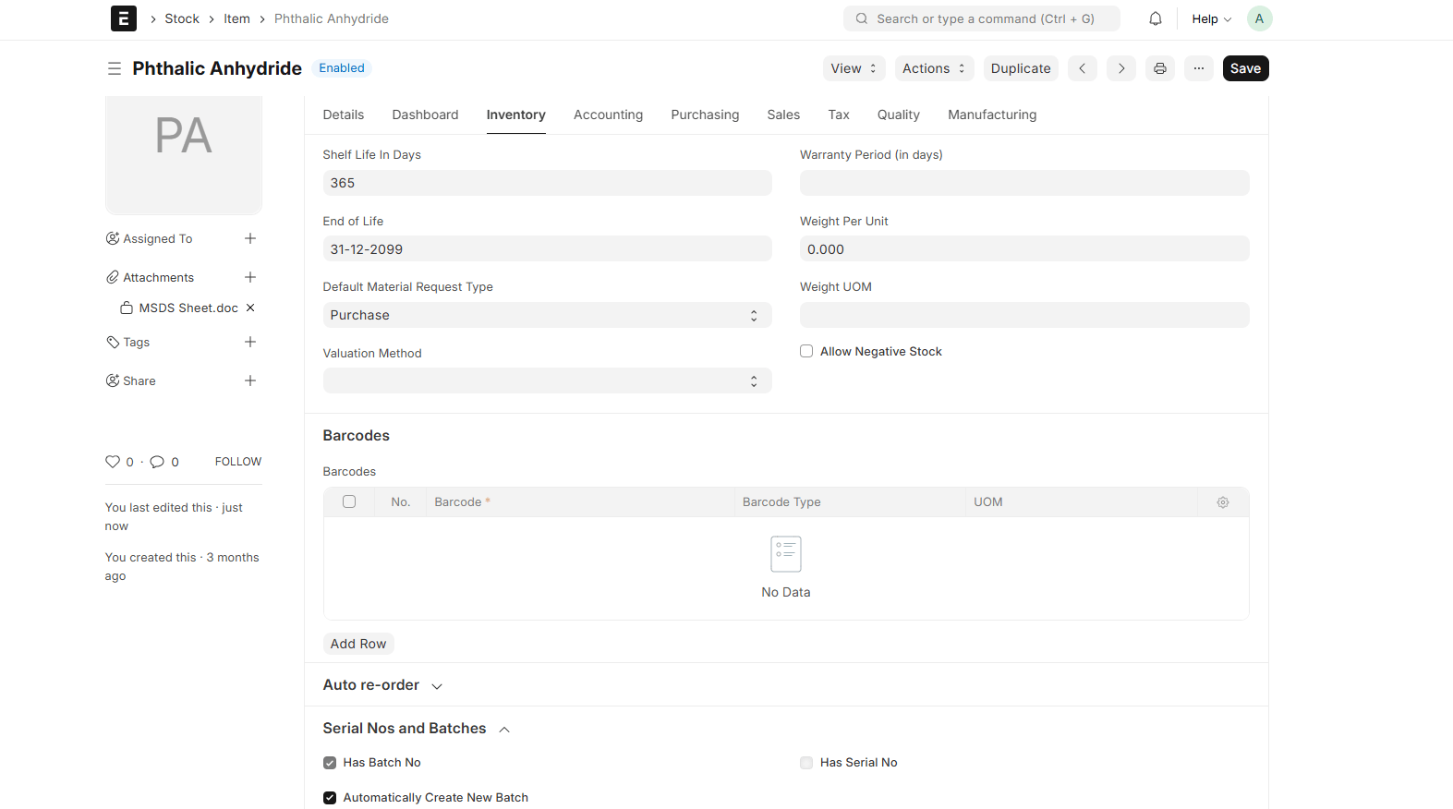This screenshot has height=809, width=1453.
Task: Add an attachment with plus icon
Action: (250, 277)
